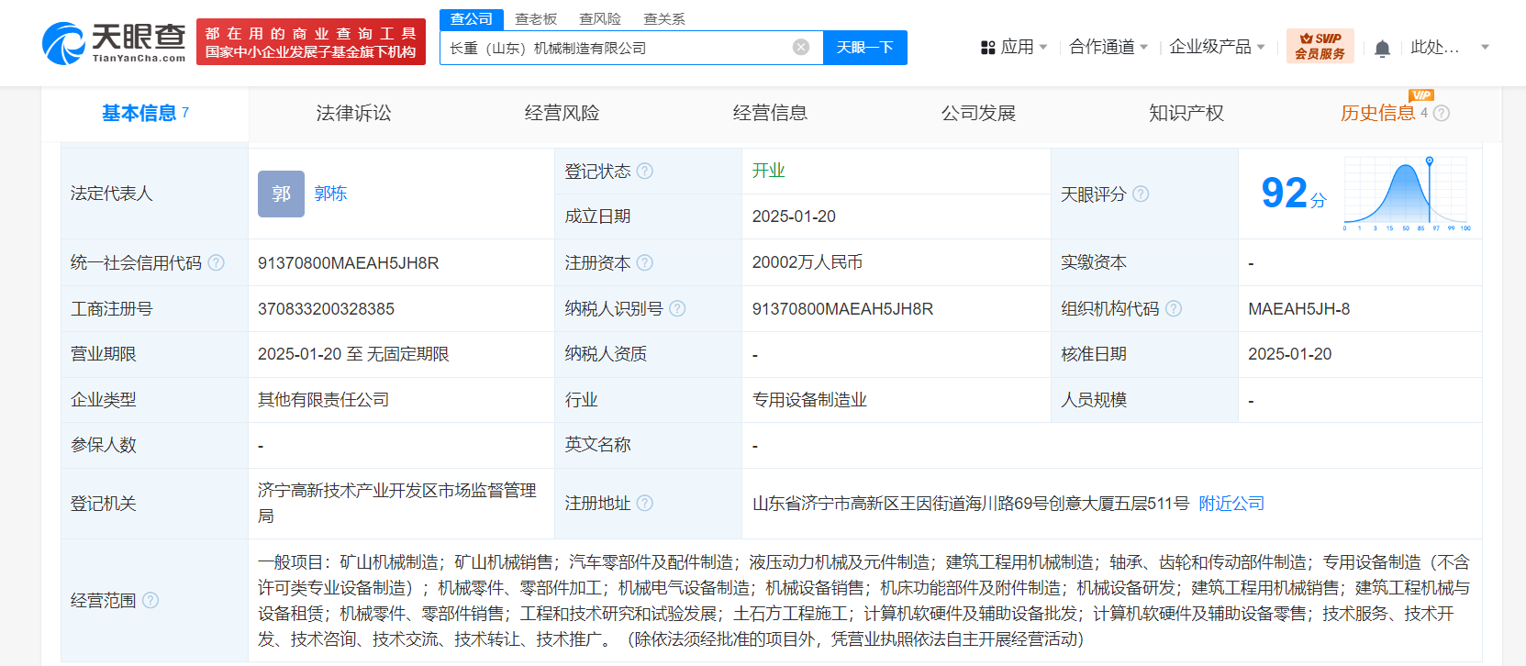Click help icon beside 经营范围

[x=150, y=600]
